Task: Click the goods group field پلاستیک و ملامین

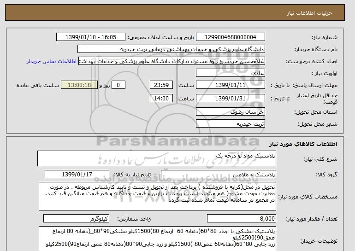Action: [219, 175]
